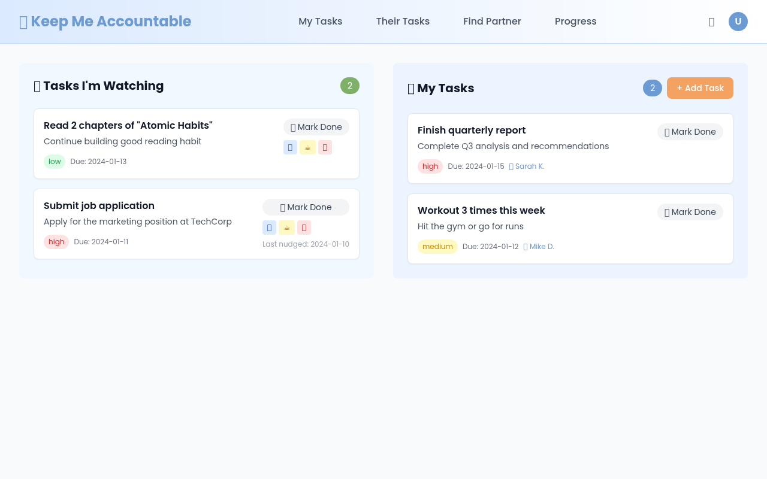Click the red alert icon on job application task
The width and height of the screenshot is (767, 479).
pos(304,228)
